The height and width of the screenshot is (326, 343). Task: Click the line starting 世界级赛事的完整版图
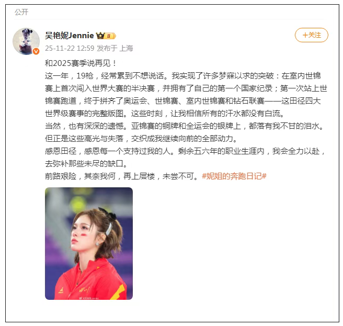coord(165,114)
